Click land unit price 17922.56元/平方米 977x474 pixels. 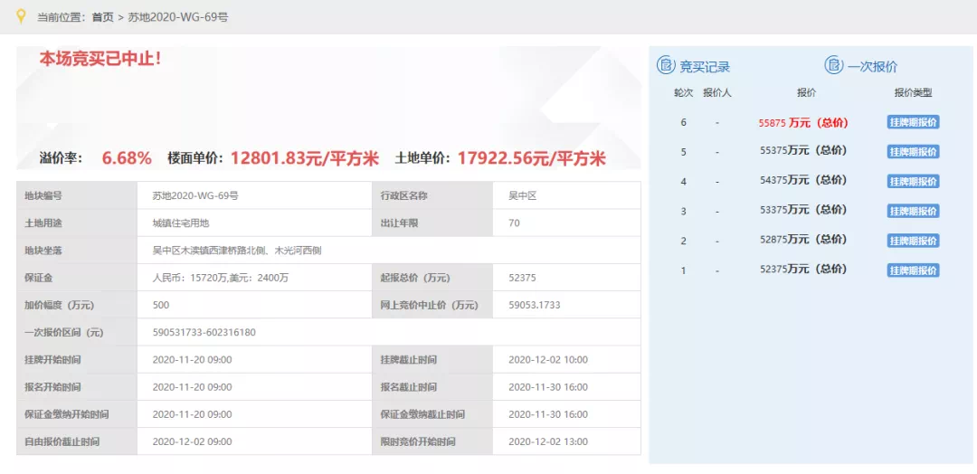pyautogui.click(x=532, y=158)
